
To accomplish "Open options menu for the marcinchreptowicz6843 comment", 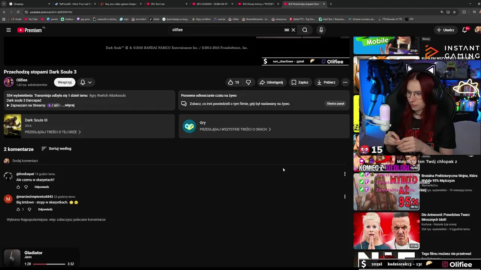I will [345, 196].
